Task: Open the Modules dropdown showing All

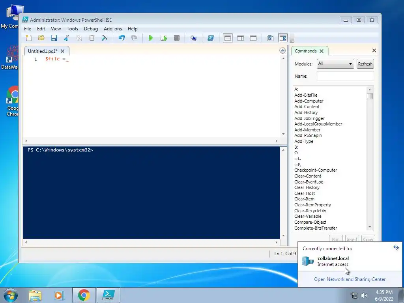Action: pos(335,64)
